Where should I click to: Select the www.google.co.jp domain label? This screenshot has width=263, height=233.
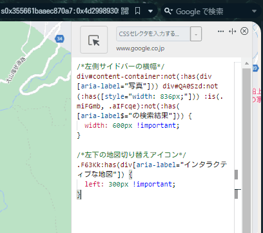coord(141,48)
